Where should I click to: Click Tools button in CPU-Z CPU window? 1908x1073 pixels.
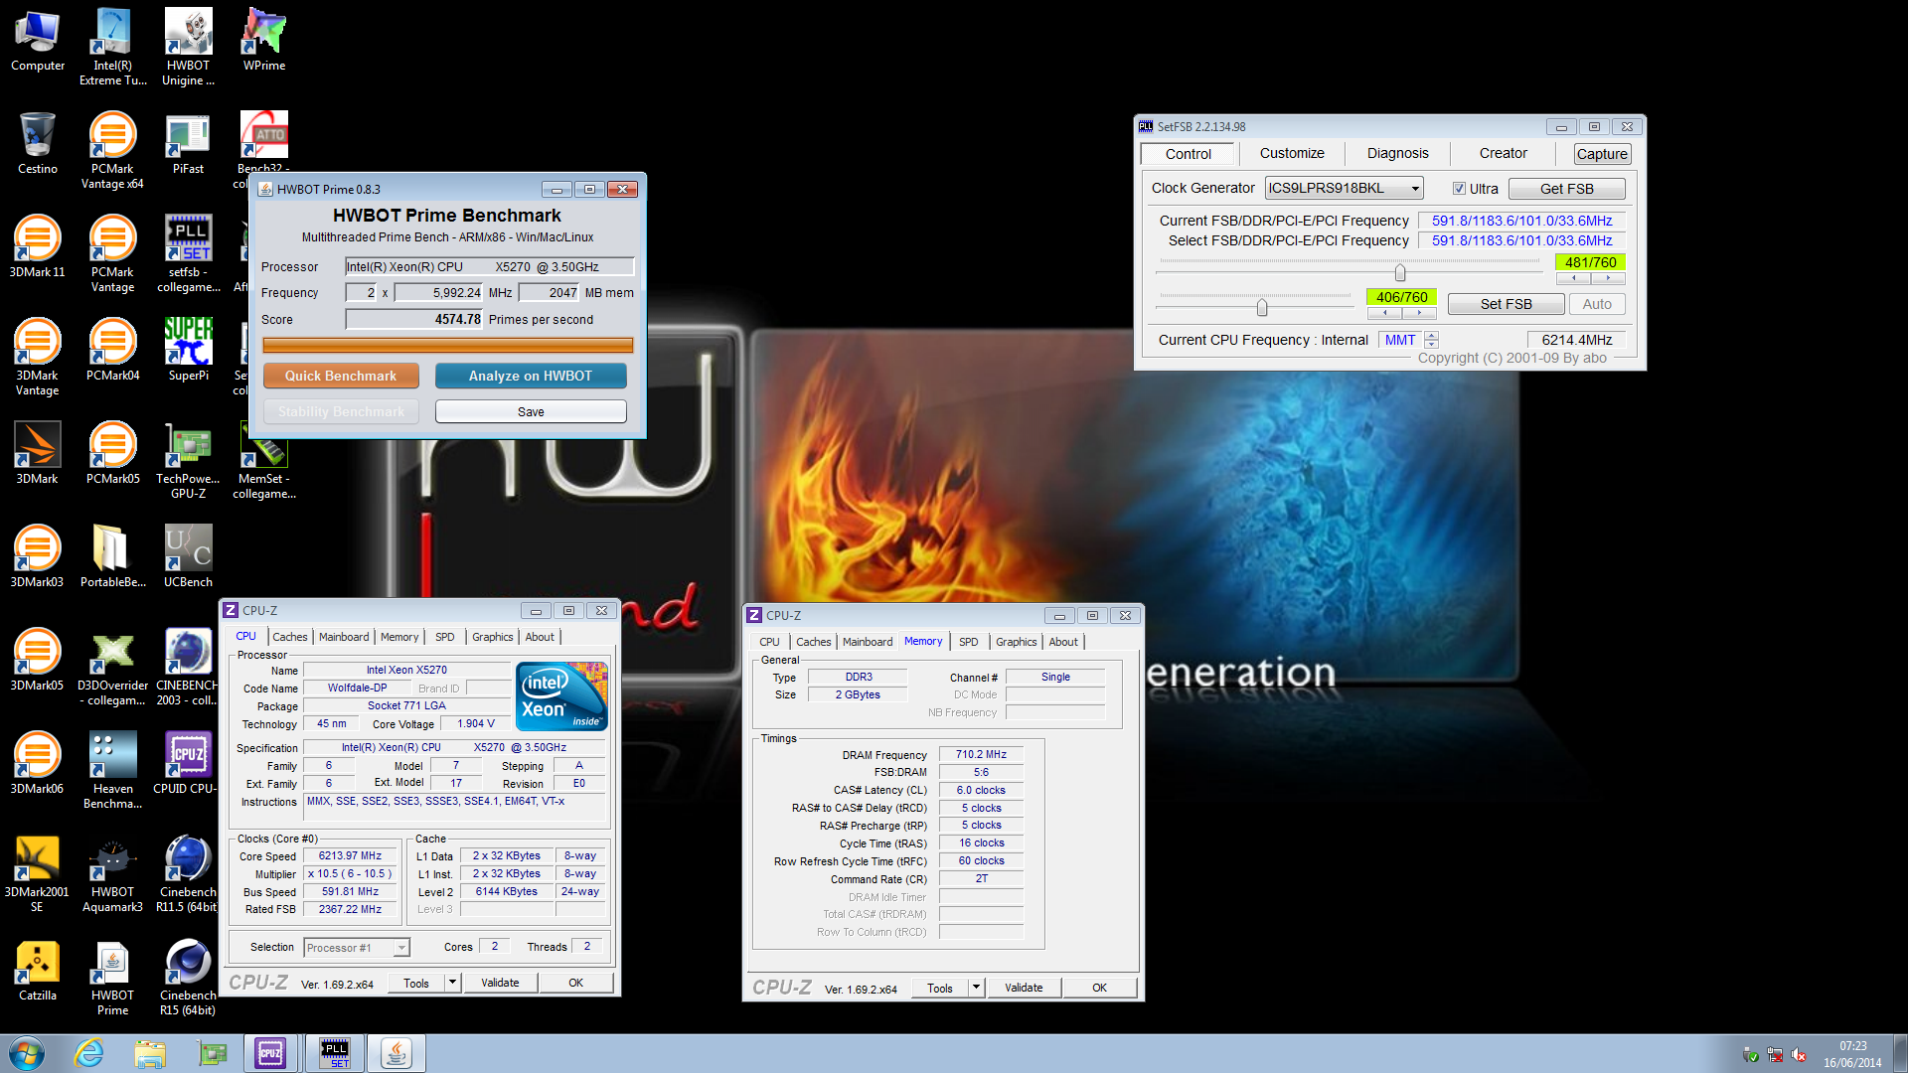click(x=416, y=983)
